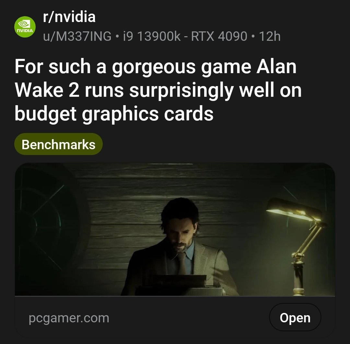350x344 pixels.
Task: View the u/M337ING user profile
Action: pos(77,36)
